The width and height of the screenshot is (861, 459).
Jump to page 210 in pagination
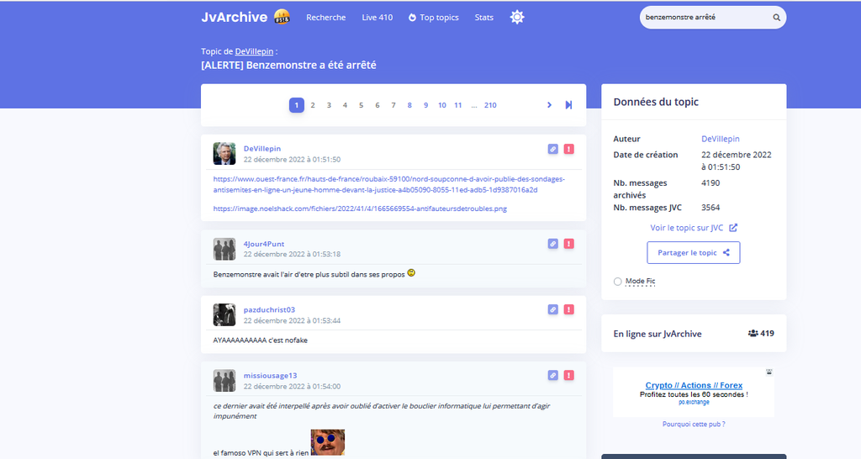tap(490, 105)
